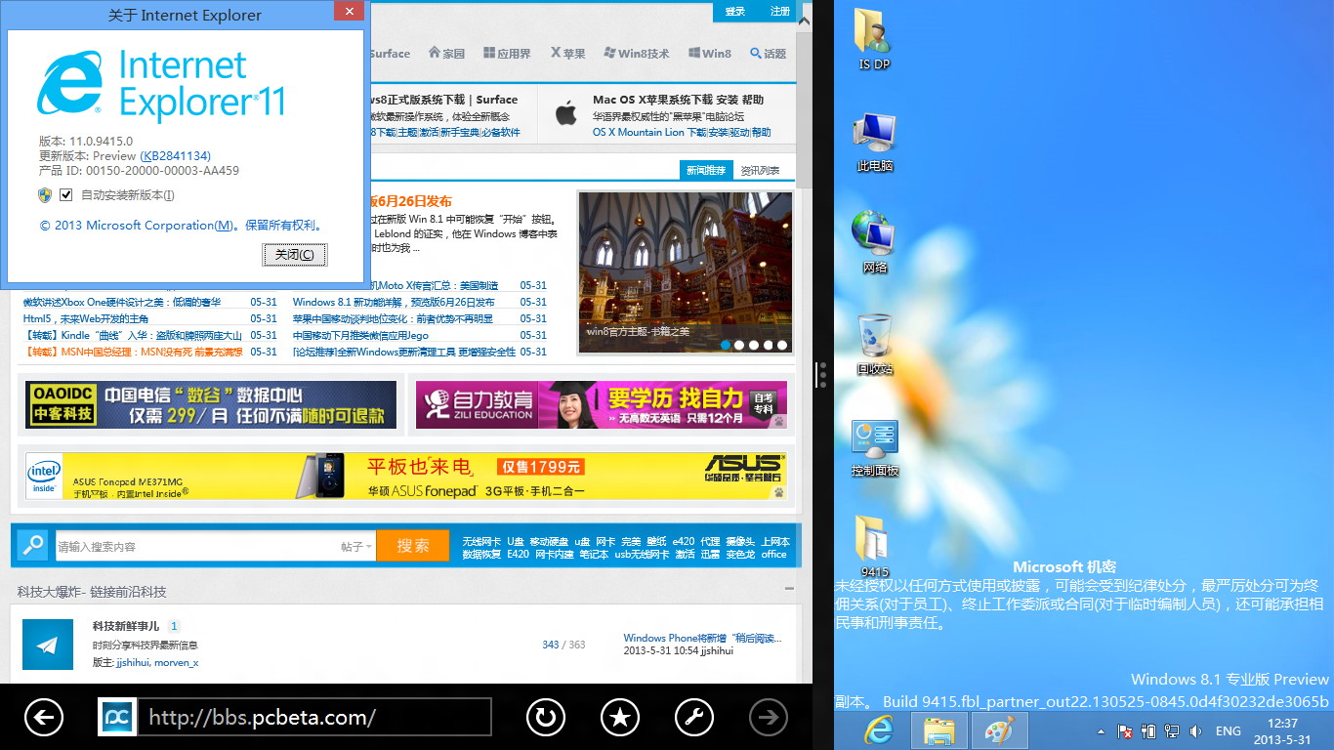1334x750 pixels.
Task: Open Mac OS X苹果系统下载 link
Action: coord(678,100)
